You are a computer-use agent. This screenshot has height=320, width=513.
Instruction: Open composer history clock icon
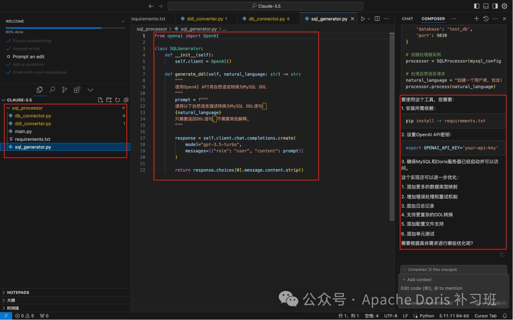point(486,19)
